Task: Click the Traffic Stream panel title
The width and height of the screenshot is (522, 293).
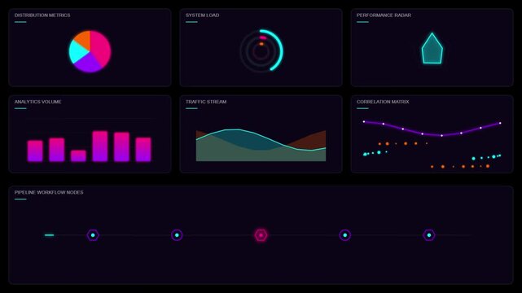Action: click(x=206, y=102)
